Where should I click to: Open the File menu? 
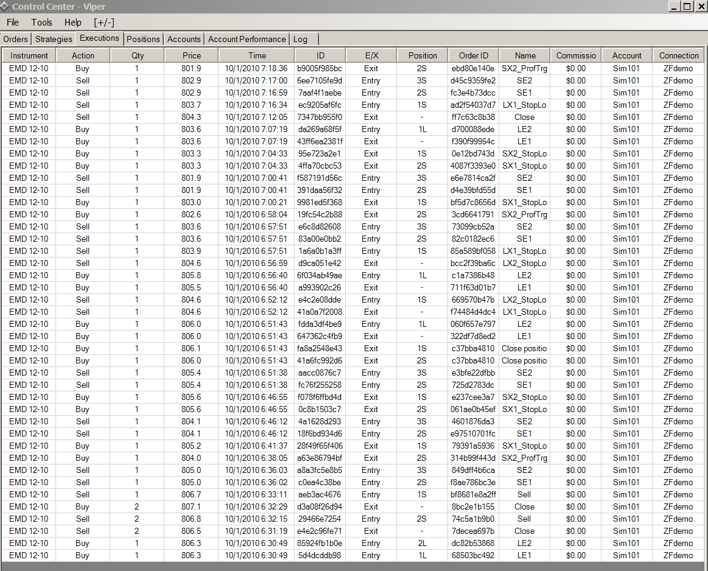coord(13,23)
